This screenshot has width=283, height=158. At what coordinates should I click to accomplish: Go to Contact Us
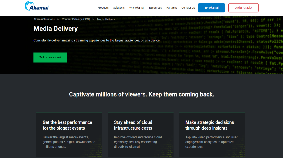(188, 7)
